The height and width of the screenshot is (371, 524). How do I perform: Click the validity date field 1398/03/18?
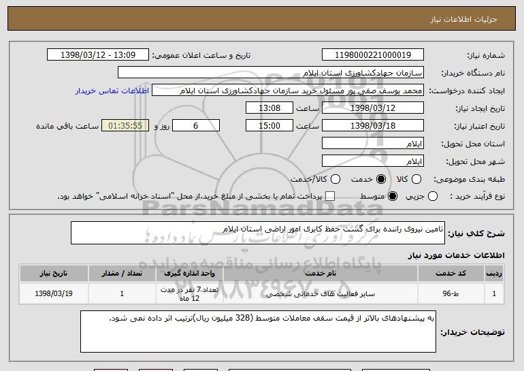point(373,126)
